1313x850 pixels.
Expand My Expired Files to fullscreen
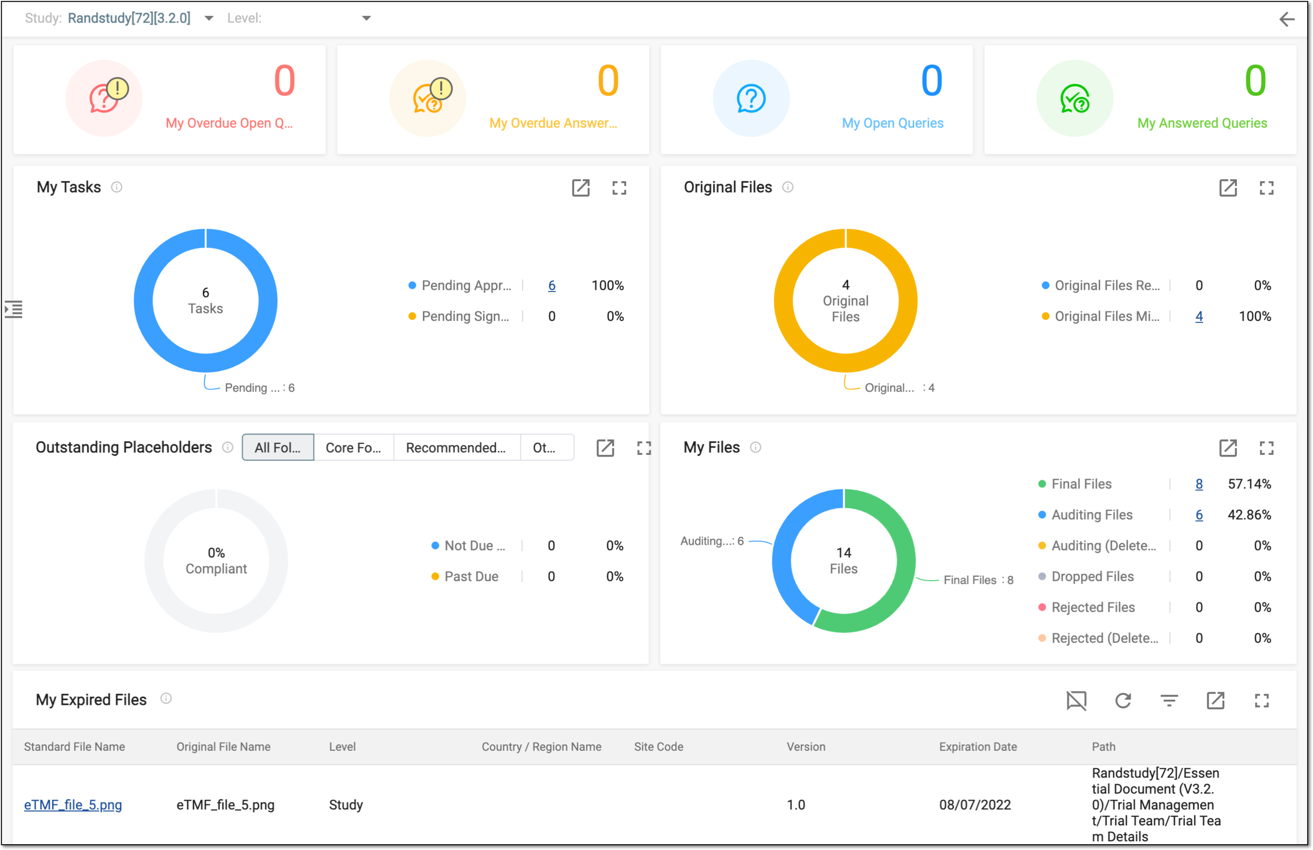tap(1262, 700)
